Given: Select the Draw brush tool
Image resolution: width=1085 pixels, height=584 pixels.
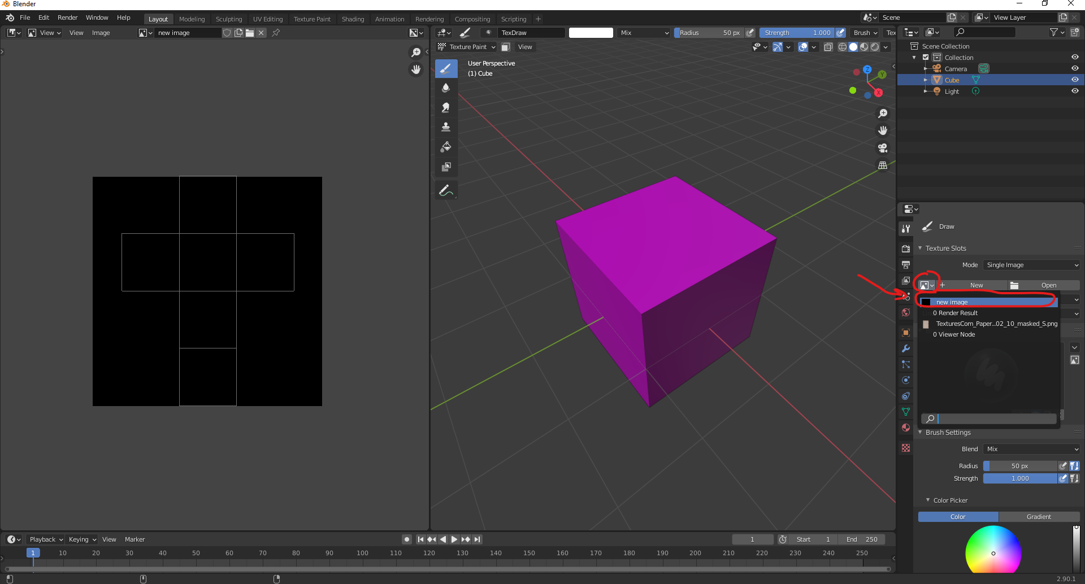Looking at the screenshot, I should (446, 69).
